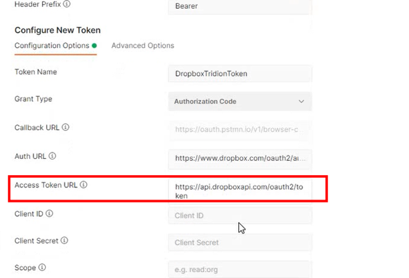Image resolution: width=409 pixels, height=278 pixels.
Task: Click the Client Secret label text
Action: (x=36, y=241)
